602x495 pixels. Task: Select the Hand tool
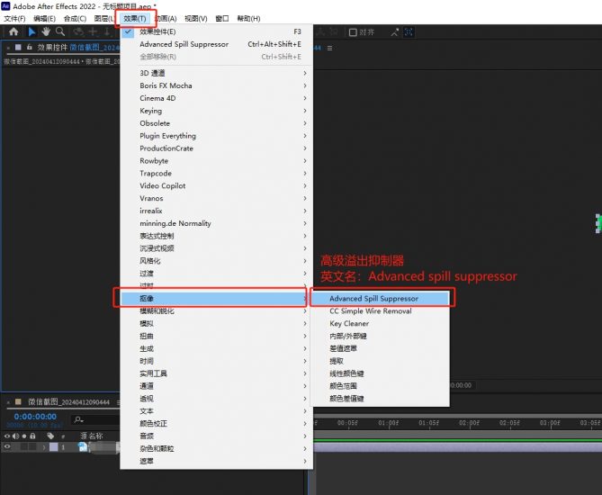pos(46,31)
